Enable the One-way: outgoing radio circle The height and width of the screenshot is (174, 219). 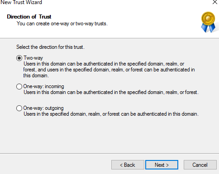point(19,108)
